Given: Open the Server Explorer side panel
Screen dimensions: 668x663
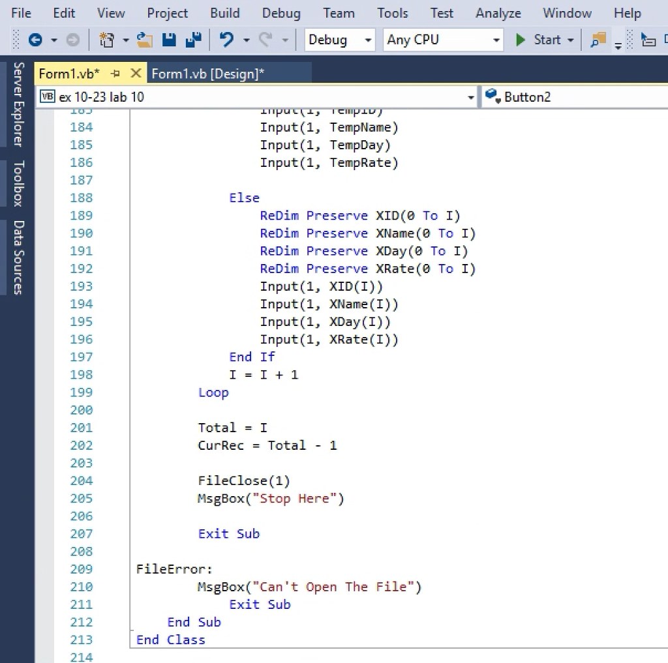Looking at the screenshot, I should coord(18,104).
